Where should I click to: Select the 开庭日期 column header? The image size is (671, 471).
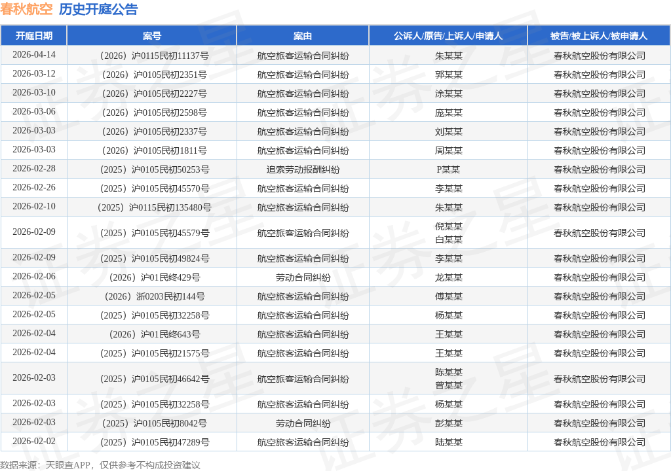point(34,36)
